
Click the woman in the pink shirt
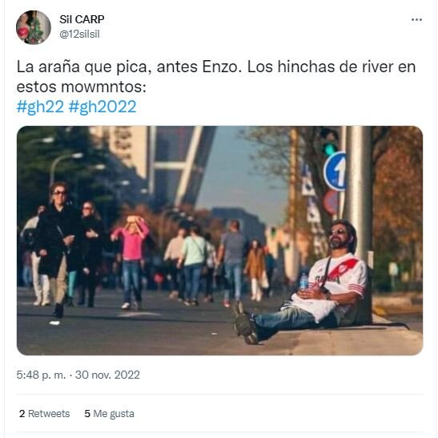coord(131,262)
